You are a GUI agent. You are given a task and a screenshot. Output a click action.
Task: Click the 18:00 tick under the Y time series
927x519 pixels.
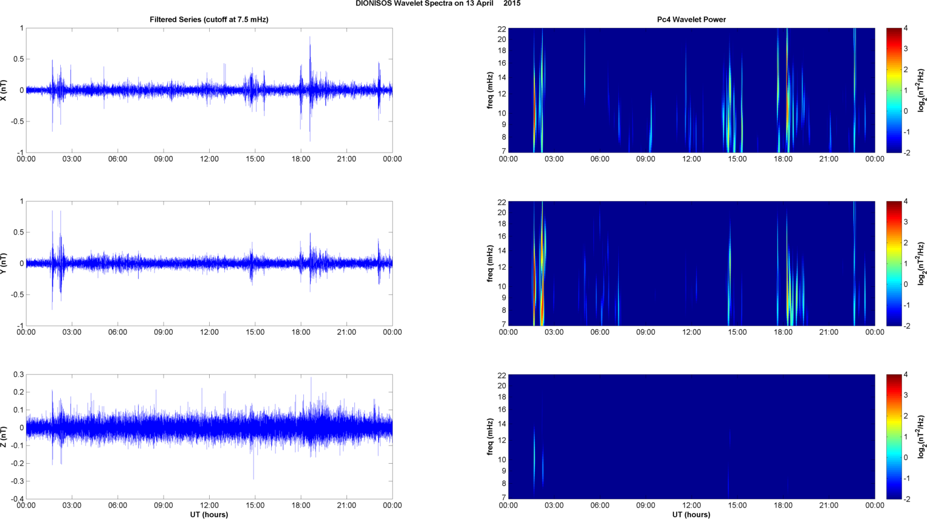pos(301,332)
